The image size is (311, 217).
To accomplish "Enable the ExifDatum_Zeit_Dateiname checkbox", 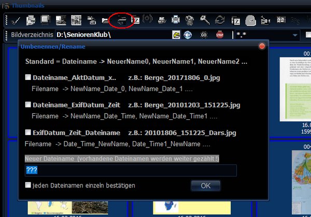I will coord(28,132).
